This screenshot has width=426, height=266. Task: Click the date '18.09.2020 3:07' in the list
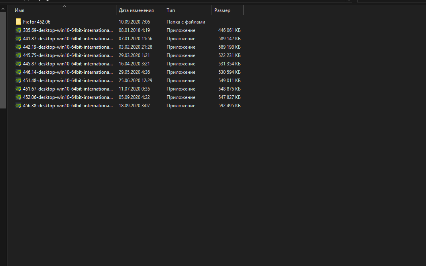pos(134,106)
